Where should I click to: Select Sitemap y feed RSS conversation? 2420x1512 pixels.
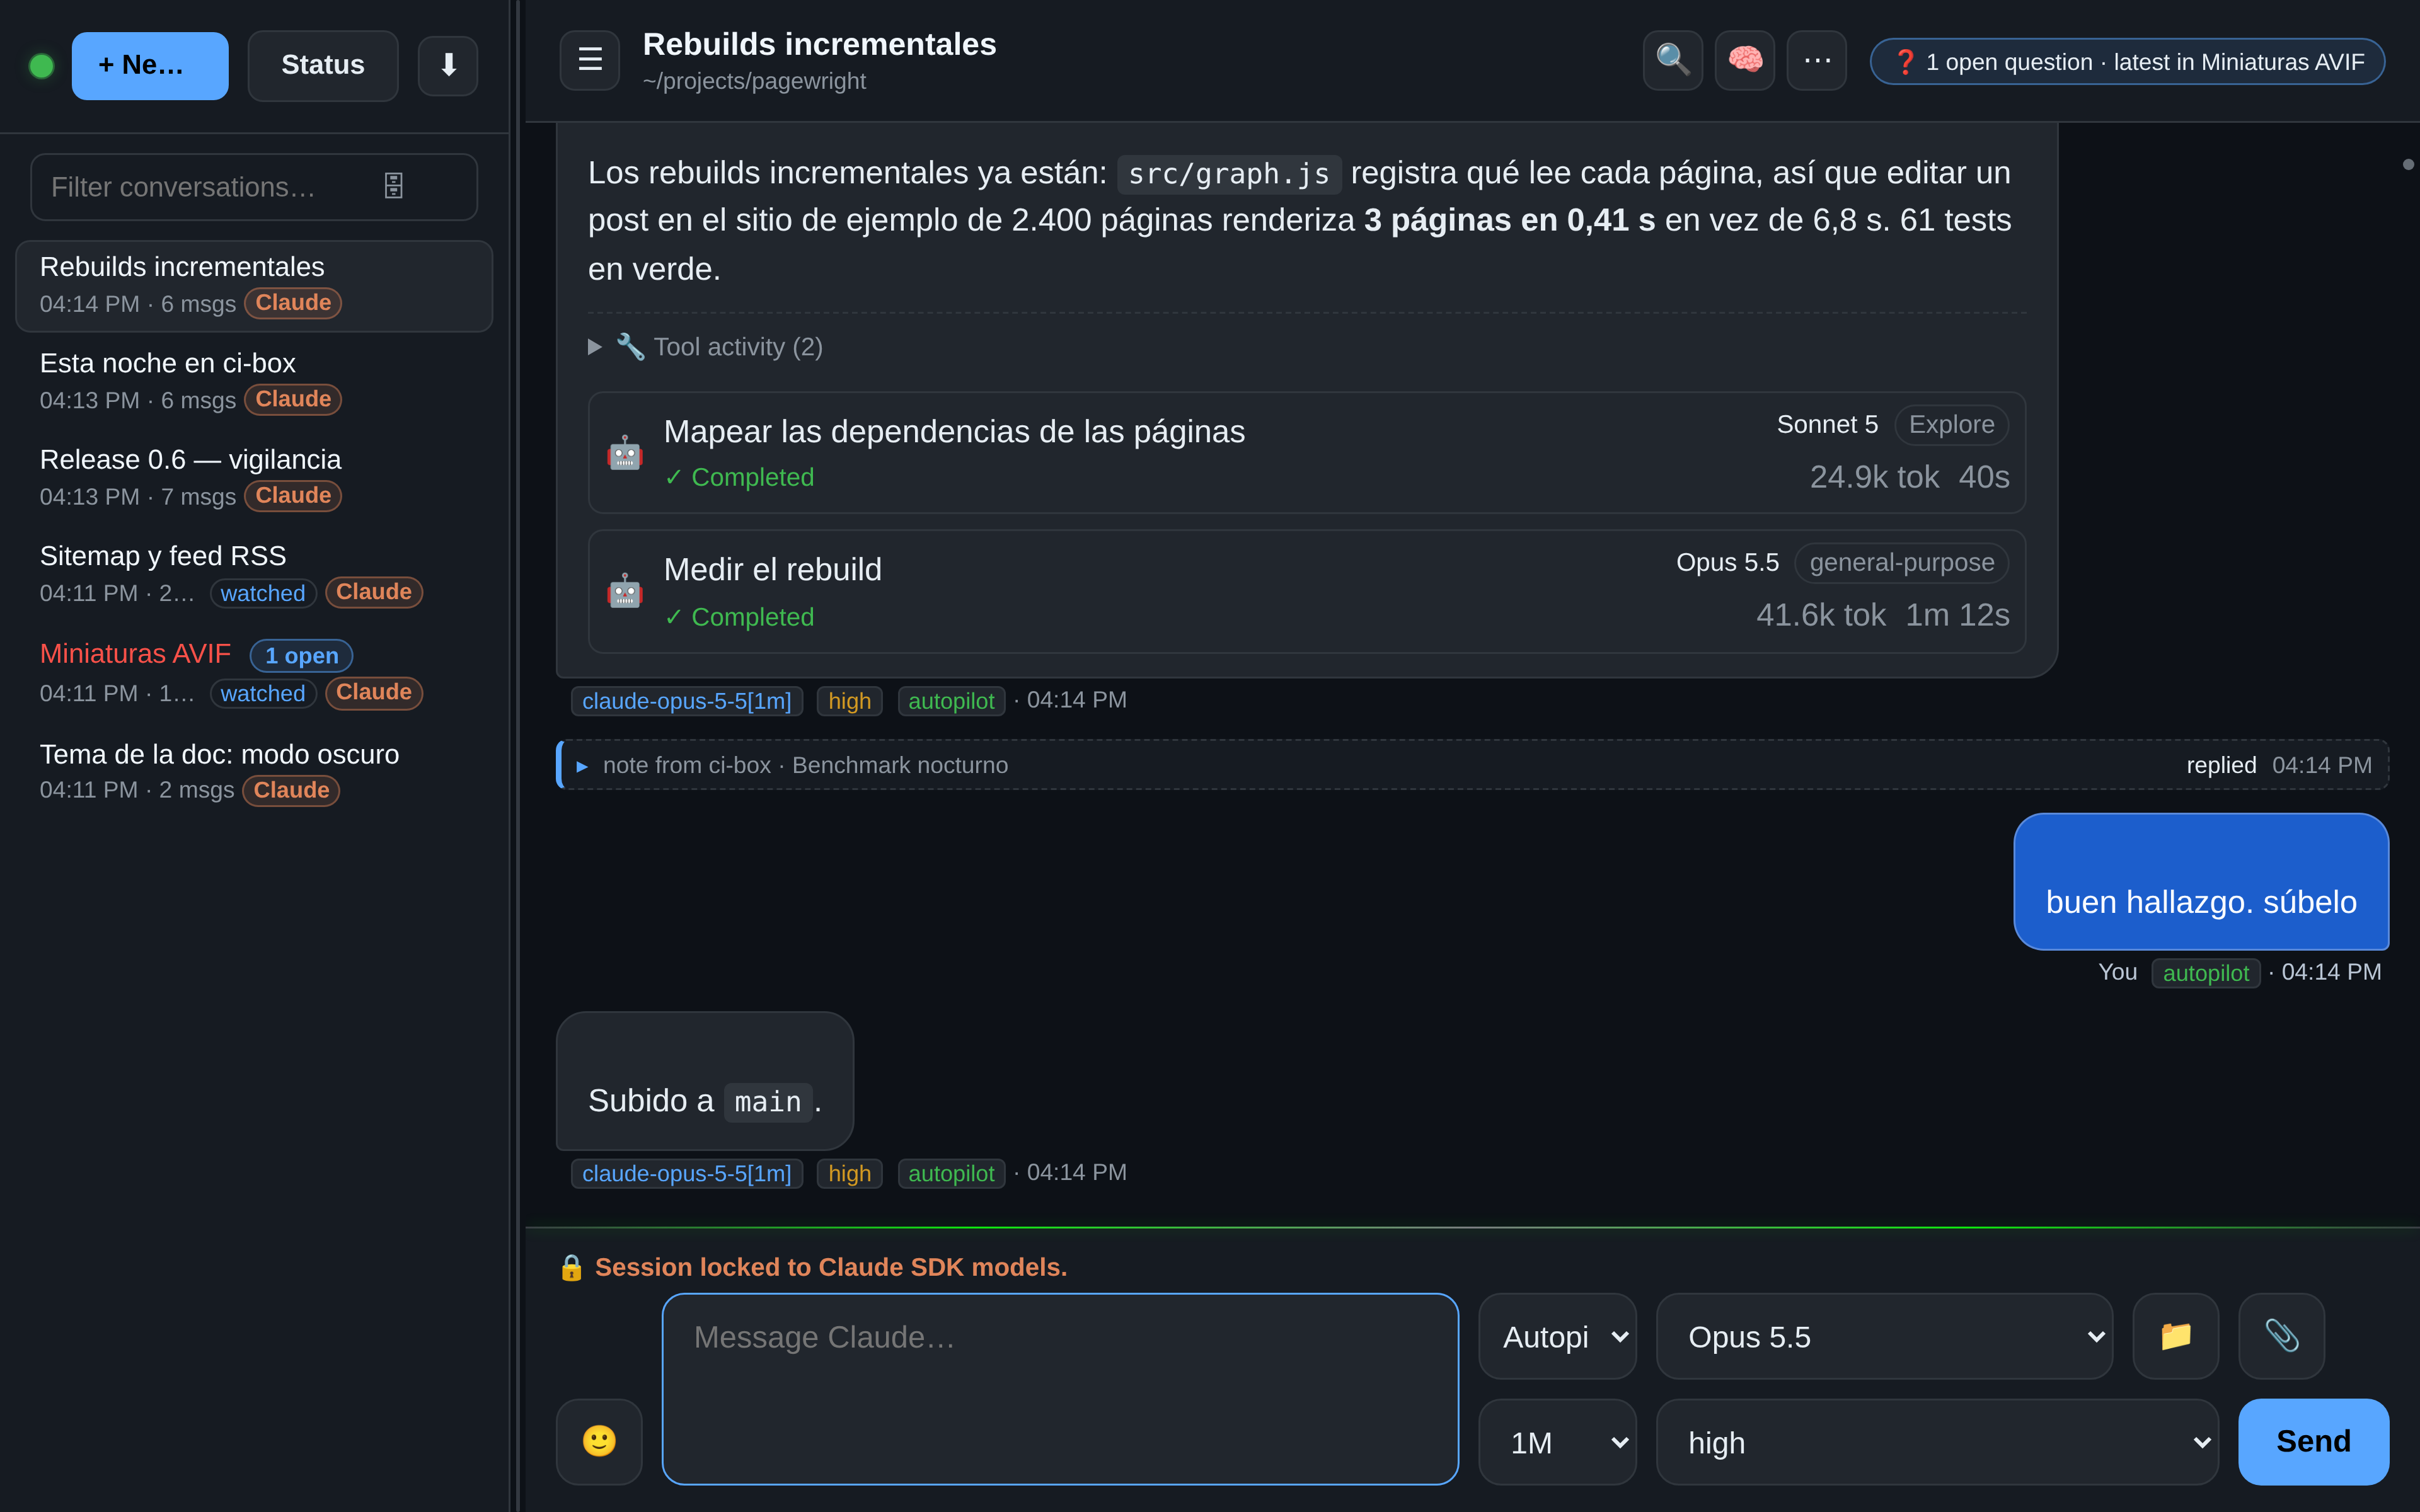[254, 574]
